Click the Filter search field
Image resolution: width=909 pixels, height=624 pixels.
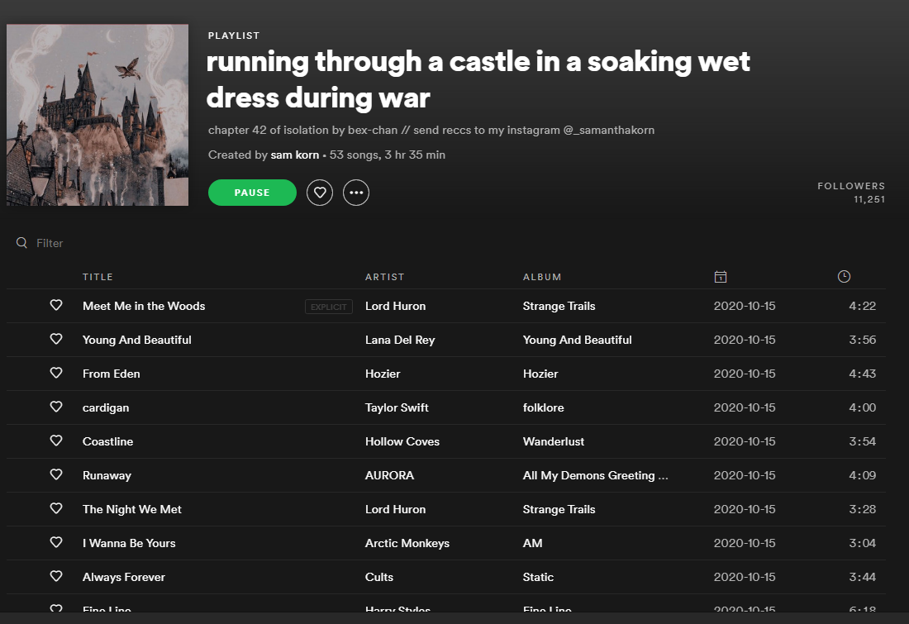click(50, 243)
